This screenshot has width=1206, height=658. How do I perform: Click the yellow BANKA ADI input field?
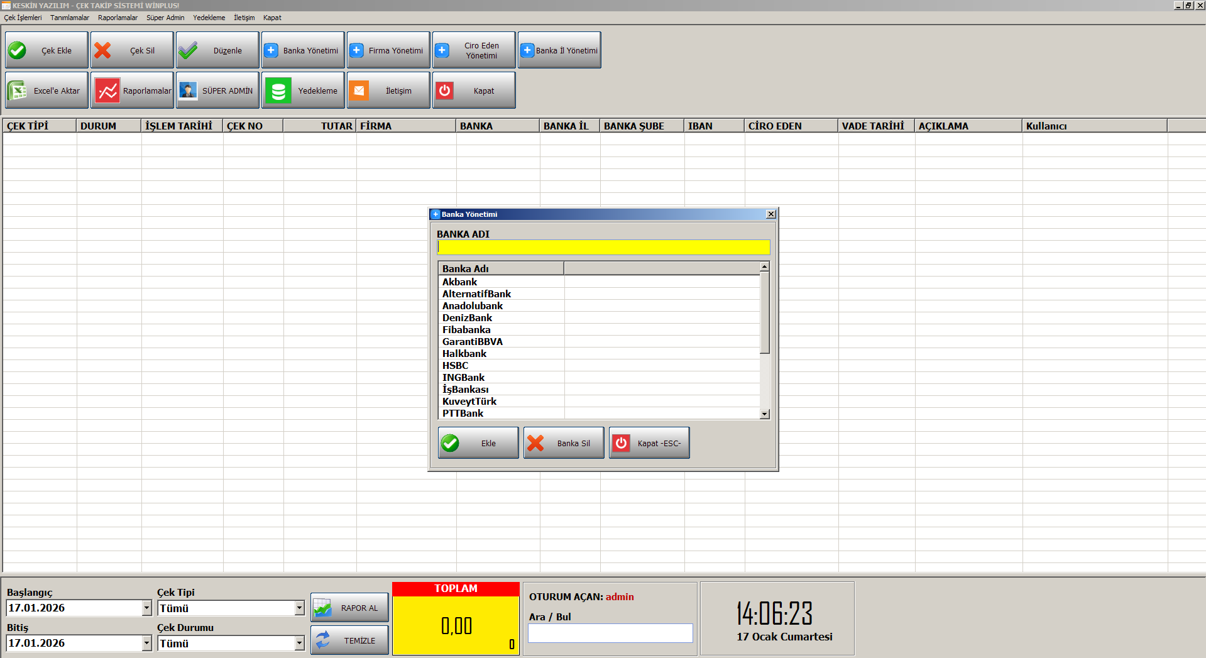tap(603, 247)
